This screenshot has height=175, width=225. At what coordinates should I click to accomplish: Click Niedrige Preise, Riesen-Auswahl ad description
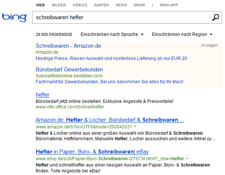(111, 58)
